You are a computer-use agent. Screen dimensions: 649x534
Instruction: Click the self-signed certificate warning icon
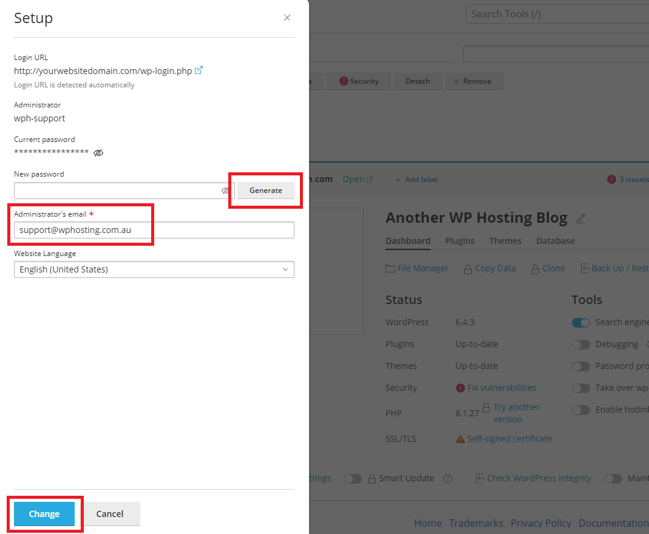460,438
